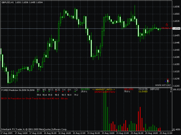The width and height of the screenshot is (181, 135).
Task: Click the green up arrow under M5
Action: click(43, 92)
